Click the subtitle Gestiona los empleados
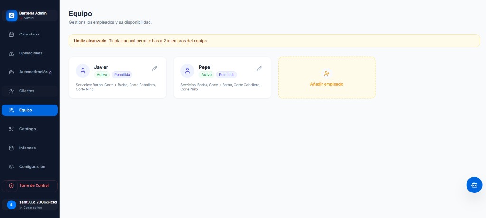486x218 pixels. click(x=110, y=23)
